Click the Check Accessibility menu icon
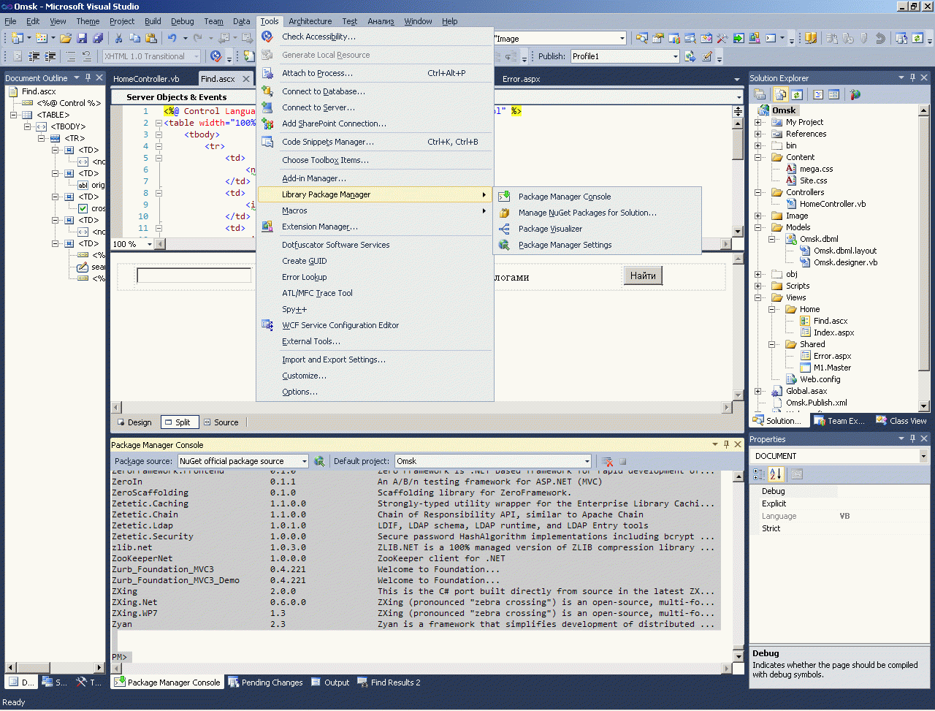The height and width of the screenshot is (711, 935). [267, 37]
